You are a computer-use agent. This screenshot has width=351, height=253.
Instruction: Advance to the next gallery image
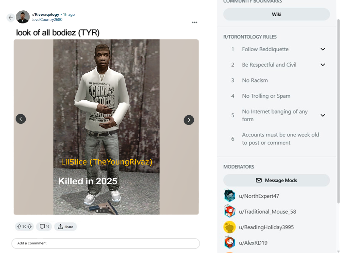tap(189, 120)
